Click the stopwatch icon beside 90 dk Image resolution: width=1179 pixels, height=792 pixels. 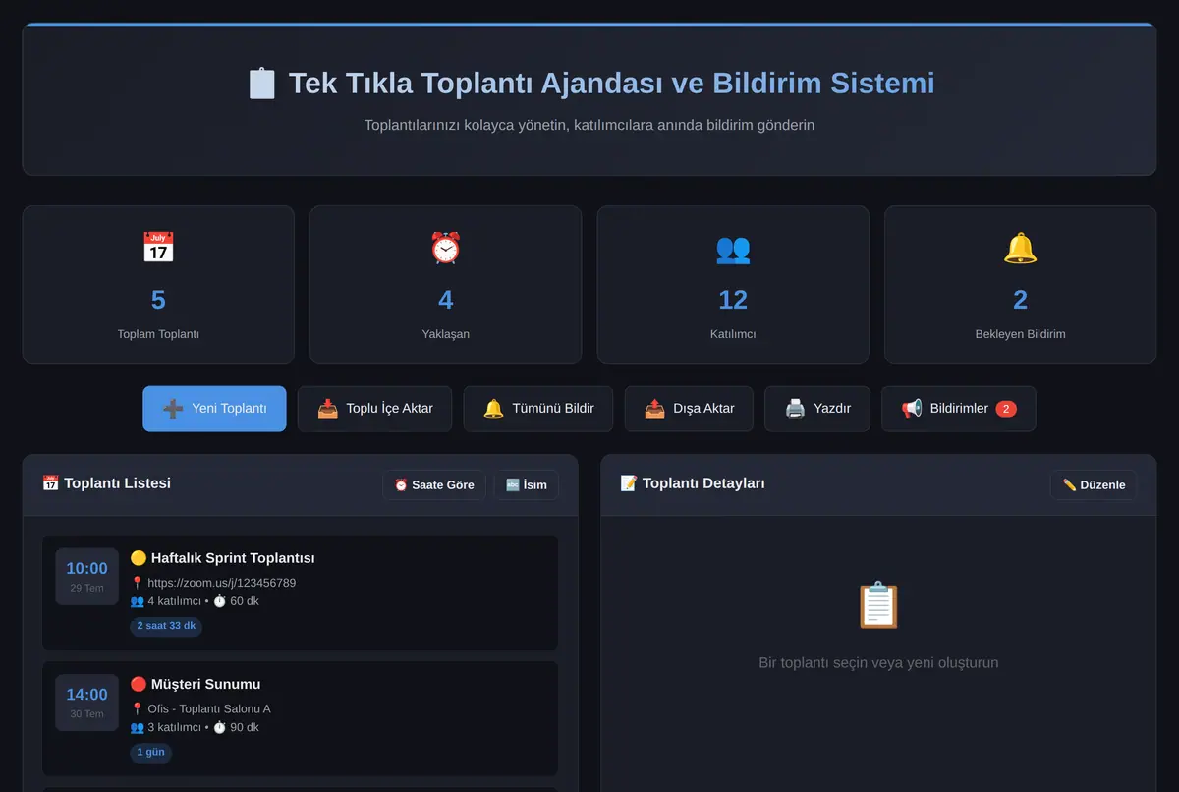coord(220,728)
